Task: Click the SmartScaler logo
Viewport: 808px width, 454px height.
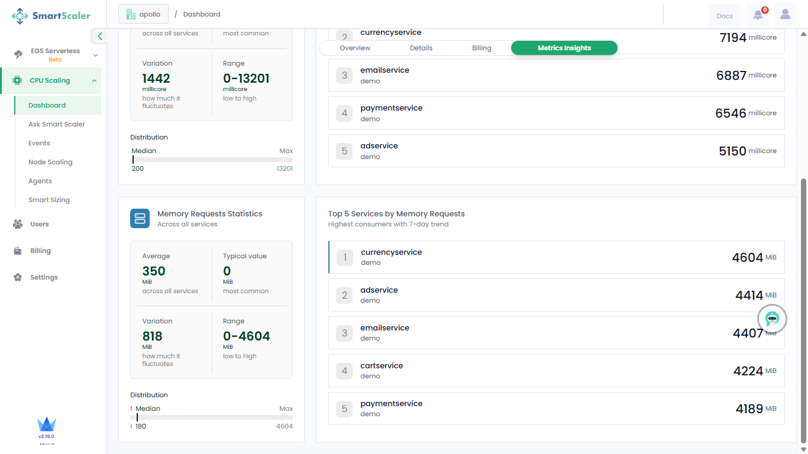Action: coord(51,16)
